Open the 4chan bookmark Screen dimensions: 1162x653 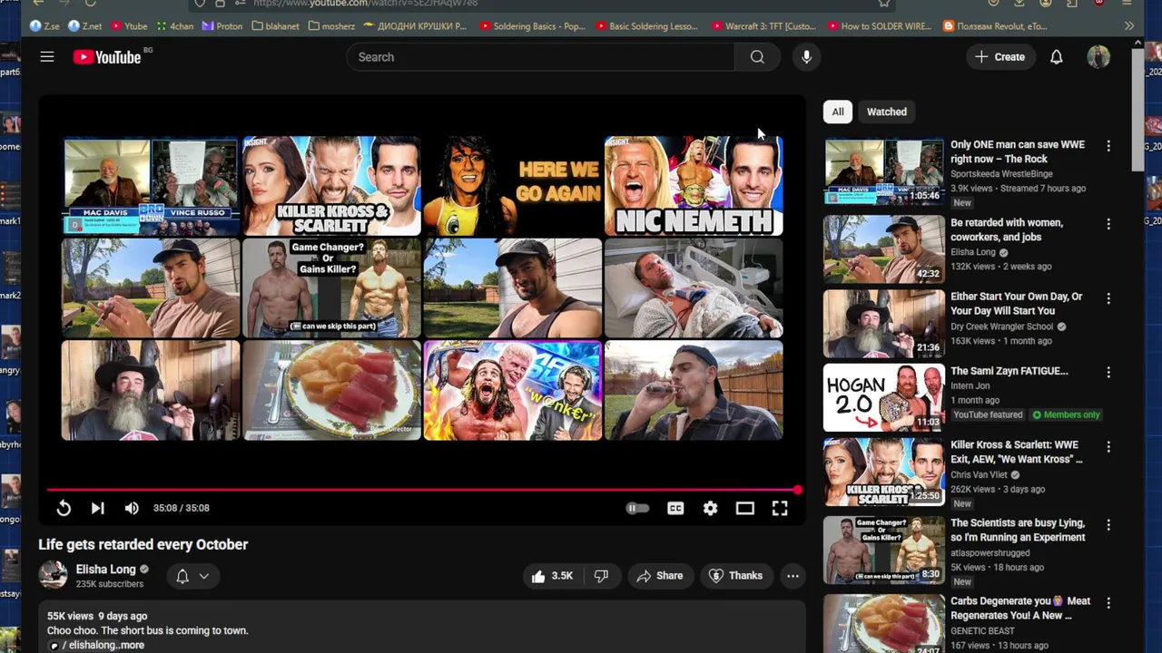click(x=175, y=26)
